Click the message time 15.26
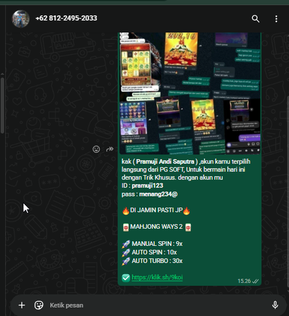Screen dimensions: 289x316 [244, 281]
